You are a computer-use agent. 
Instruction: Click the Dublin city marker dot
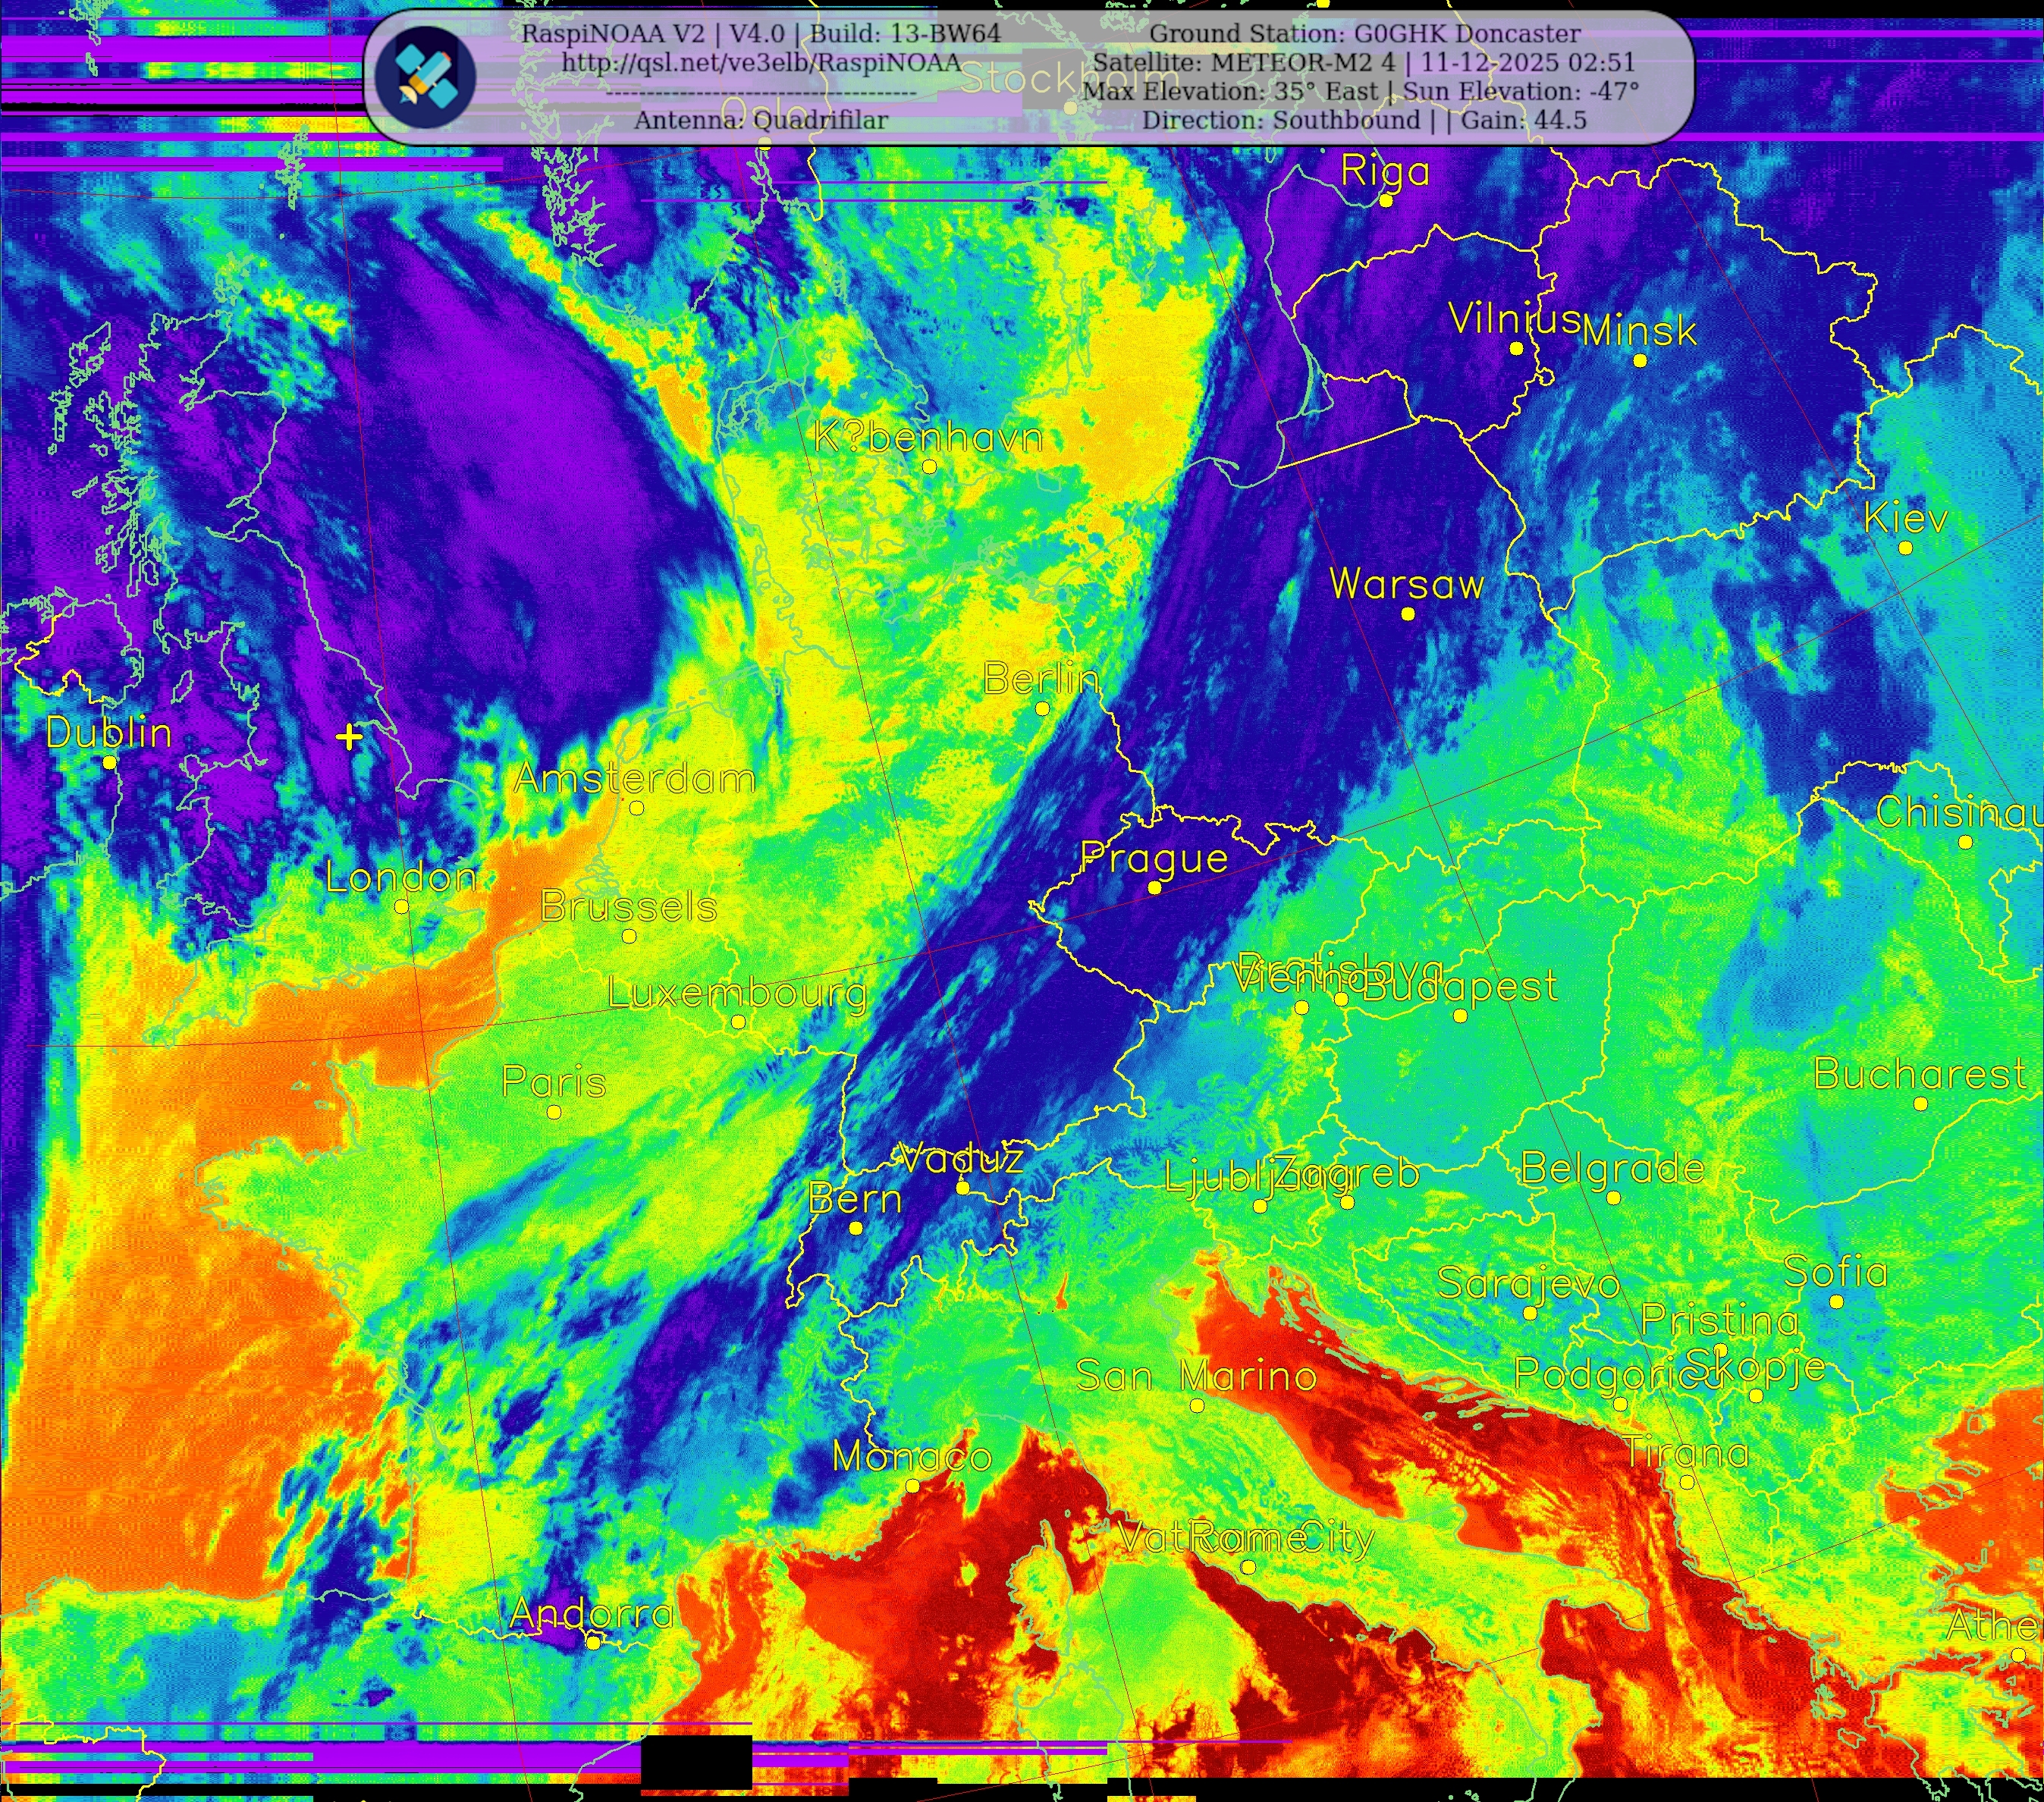coord(110,763)
